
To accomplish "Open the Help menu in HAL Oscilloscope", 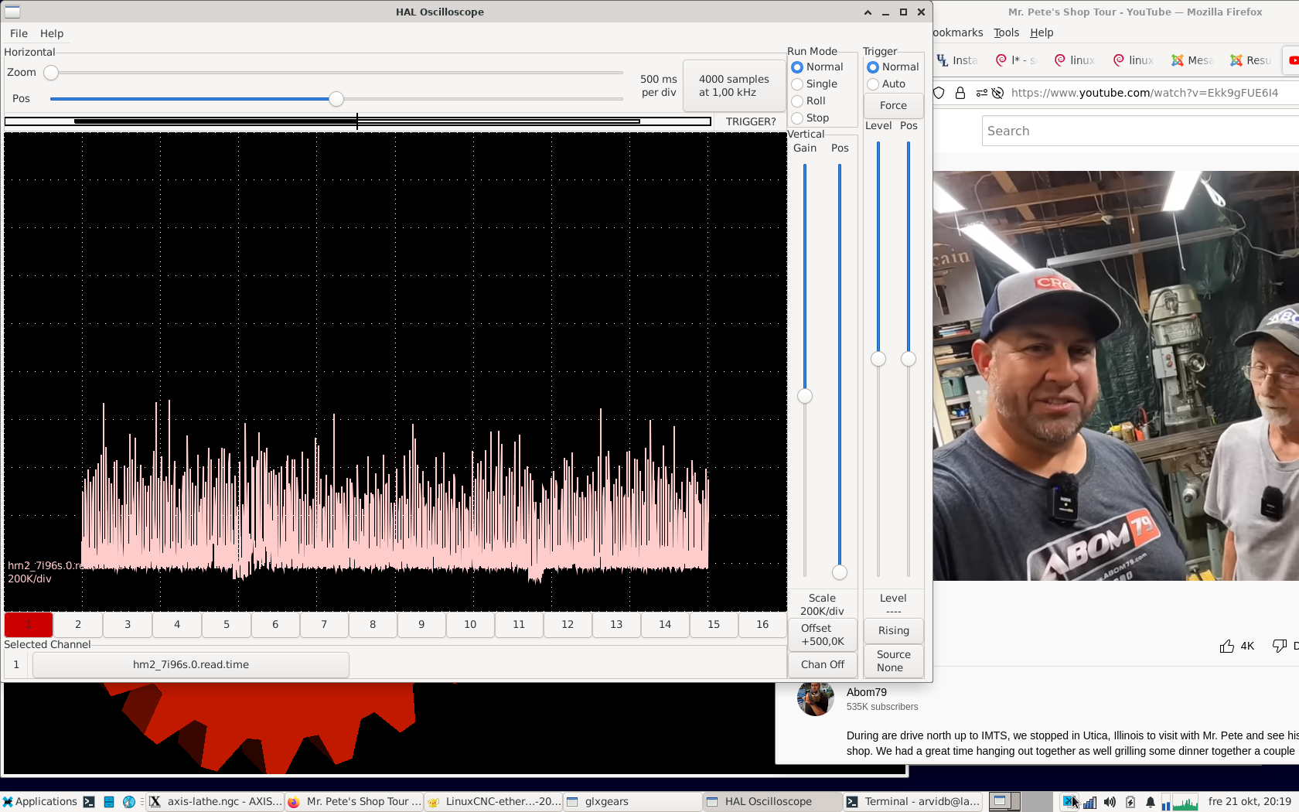I will [x=52, y=33].
